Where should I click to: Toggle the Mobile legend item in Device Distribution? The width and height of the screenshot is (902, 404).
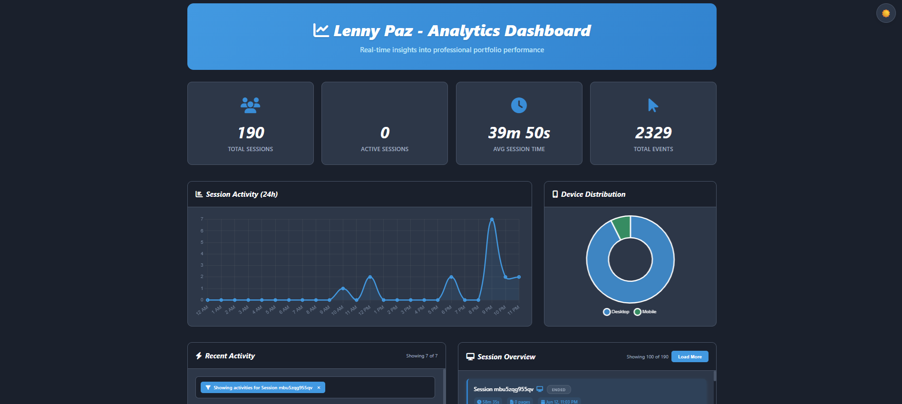point(645,312)
